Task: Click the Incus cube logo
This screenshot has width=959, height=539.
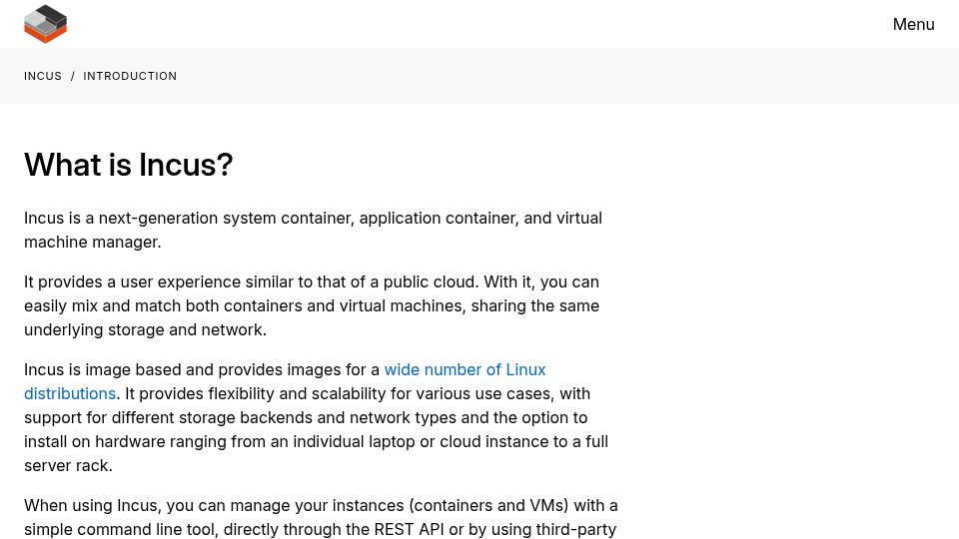Action: [x=45, y=24]
